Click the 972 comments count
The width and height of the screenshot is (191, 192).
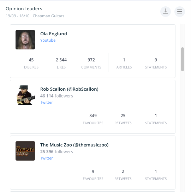click(91, 60)
